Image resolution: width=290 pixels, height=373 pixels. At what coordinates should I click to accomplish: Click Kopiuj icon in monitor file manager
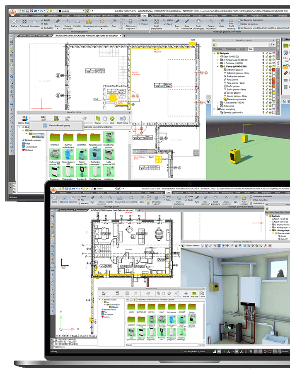98,120
